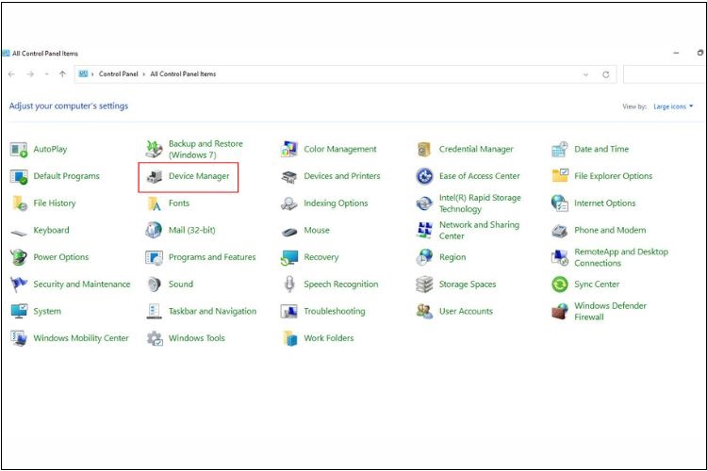Open the Troubleshooting text link
This screenshot has width=707, height=471.
pos(334,312)
